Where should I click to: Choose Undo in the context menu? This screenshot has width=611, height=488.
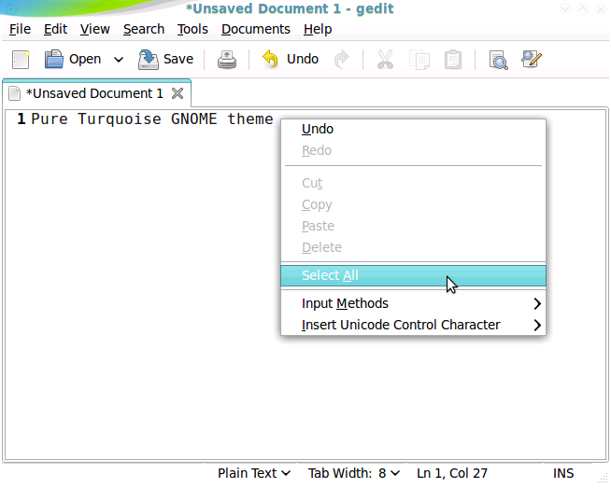(414, 129)
